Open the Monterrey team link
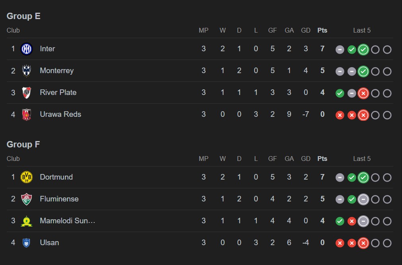 [57, 71]
